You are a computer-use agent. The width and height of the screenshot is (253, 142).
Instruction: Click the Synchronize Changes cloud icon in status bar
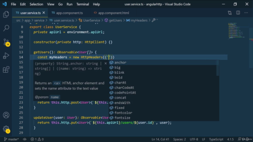[x=25, y=139]
